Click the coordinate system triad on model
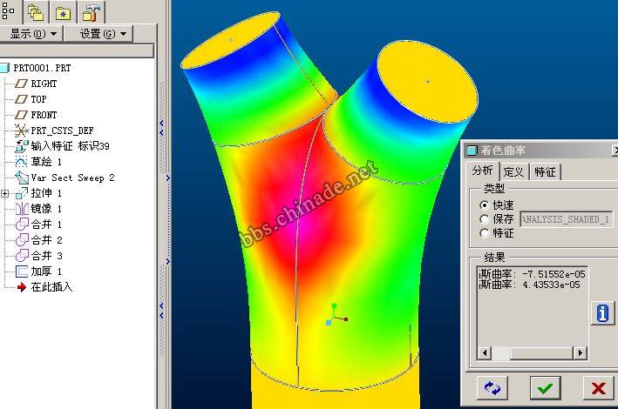 [336, 314]
